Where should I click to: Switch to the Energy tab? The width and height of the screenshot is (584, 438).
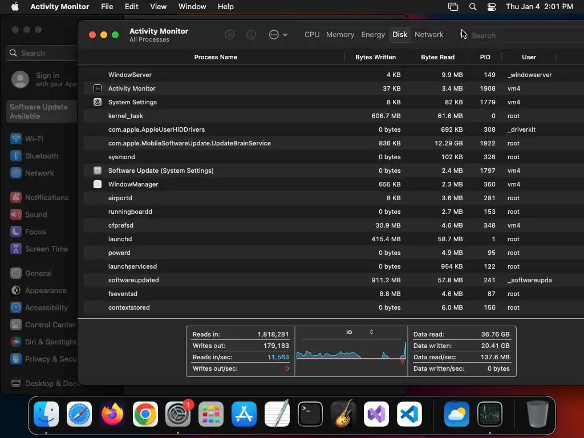coord(373,35)
